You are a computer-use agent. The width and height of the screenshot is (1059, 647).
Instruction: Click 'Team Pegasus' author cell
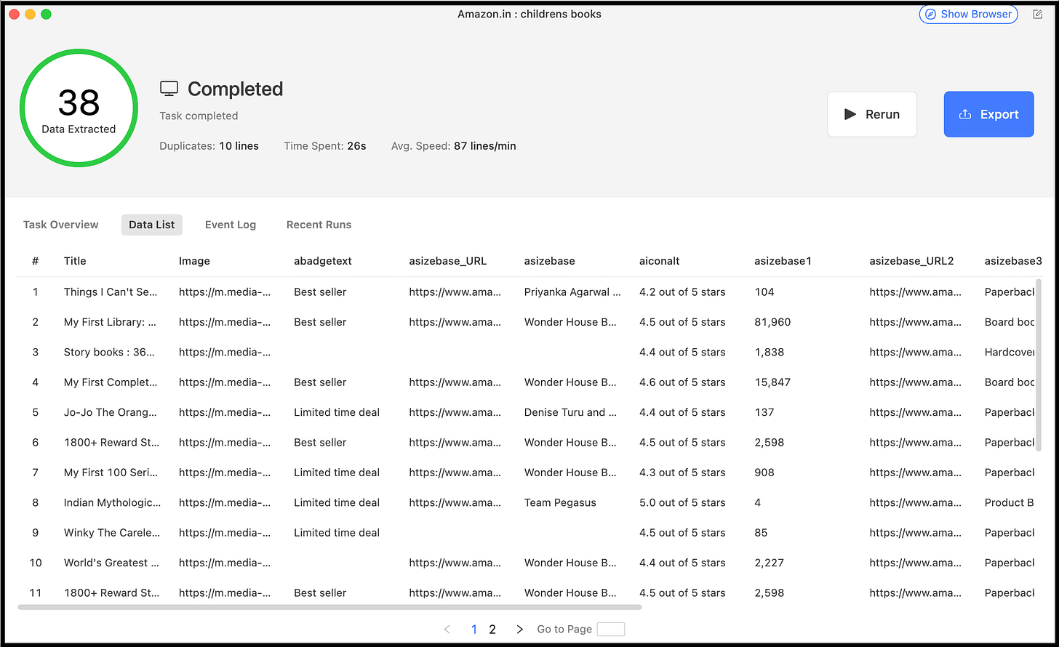[560, 502]
